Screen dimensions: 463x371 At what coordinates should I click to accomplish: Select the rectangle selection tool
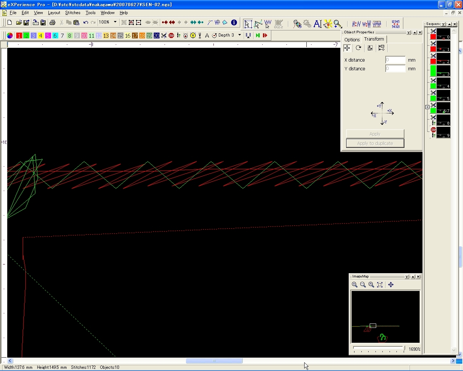[x=248, y=24]
